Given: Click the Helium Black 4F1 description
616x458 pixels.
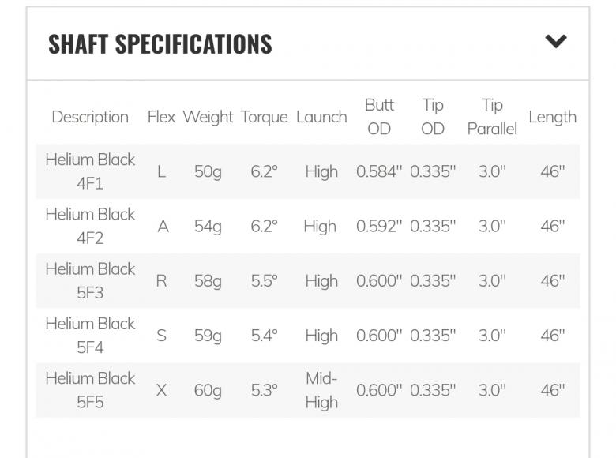Looking at the screenshot, I should (x=90, y=171).
